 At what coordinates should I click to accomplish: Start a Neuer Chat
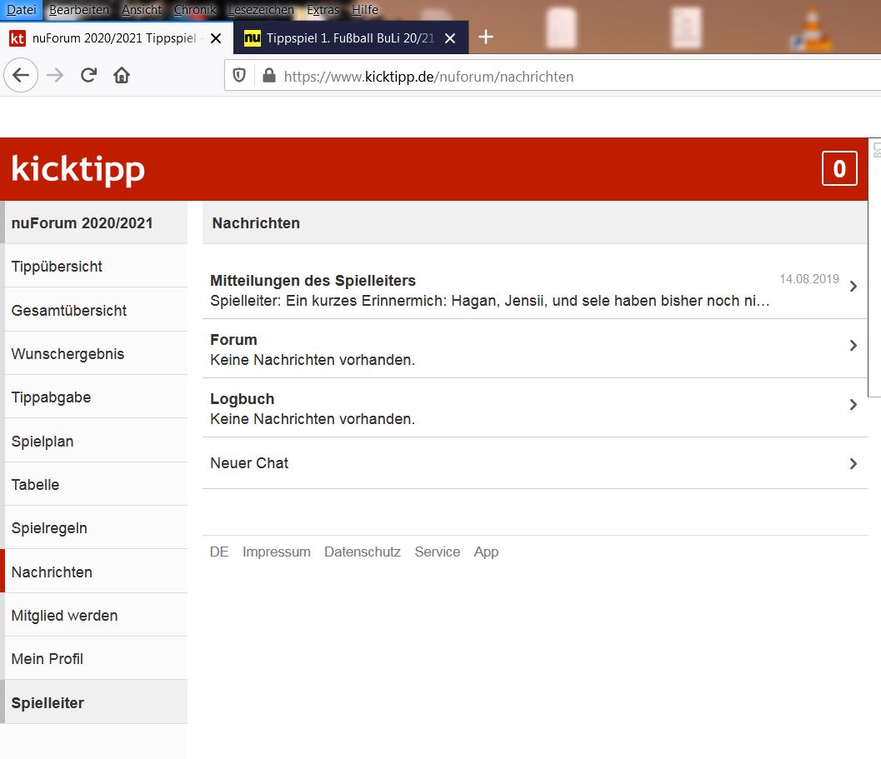[x=249, y=463]
